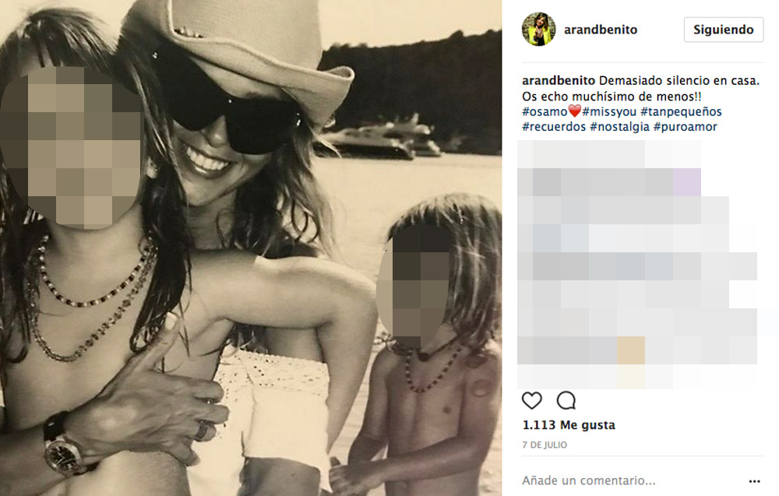779x496 pixels.
Task: Open the #puroamor hashtag
Action: pos(685,127)
